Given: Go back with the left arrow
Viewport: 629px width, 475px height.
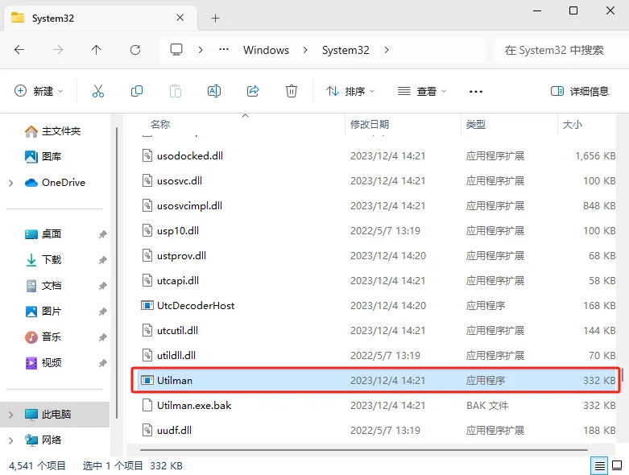Looking at the screenshot, I should pos(19,50).
